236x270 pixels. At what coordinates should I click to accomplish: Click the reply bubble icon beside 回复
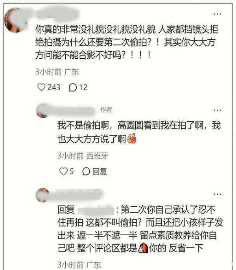point(86,171)
